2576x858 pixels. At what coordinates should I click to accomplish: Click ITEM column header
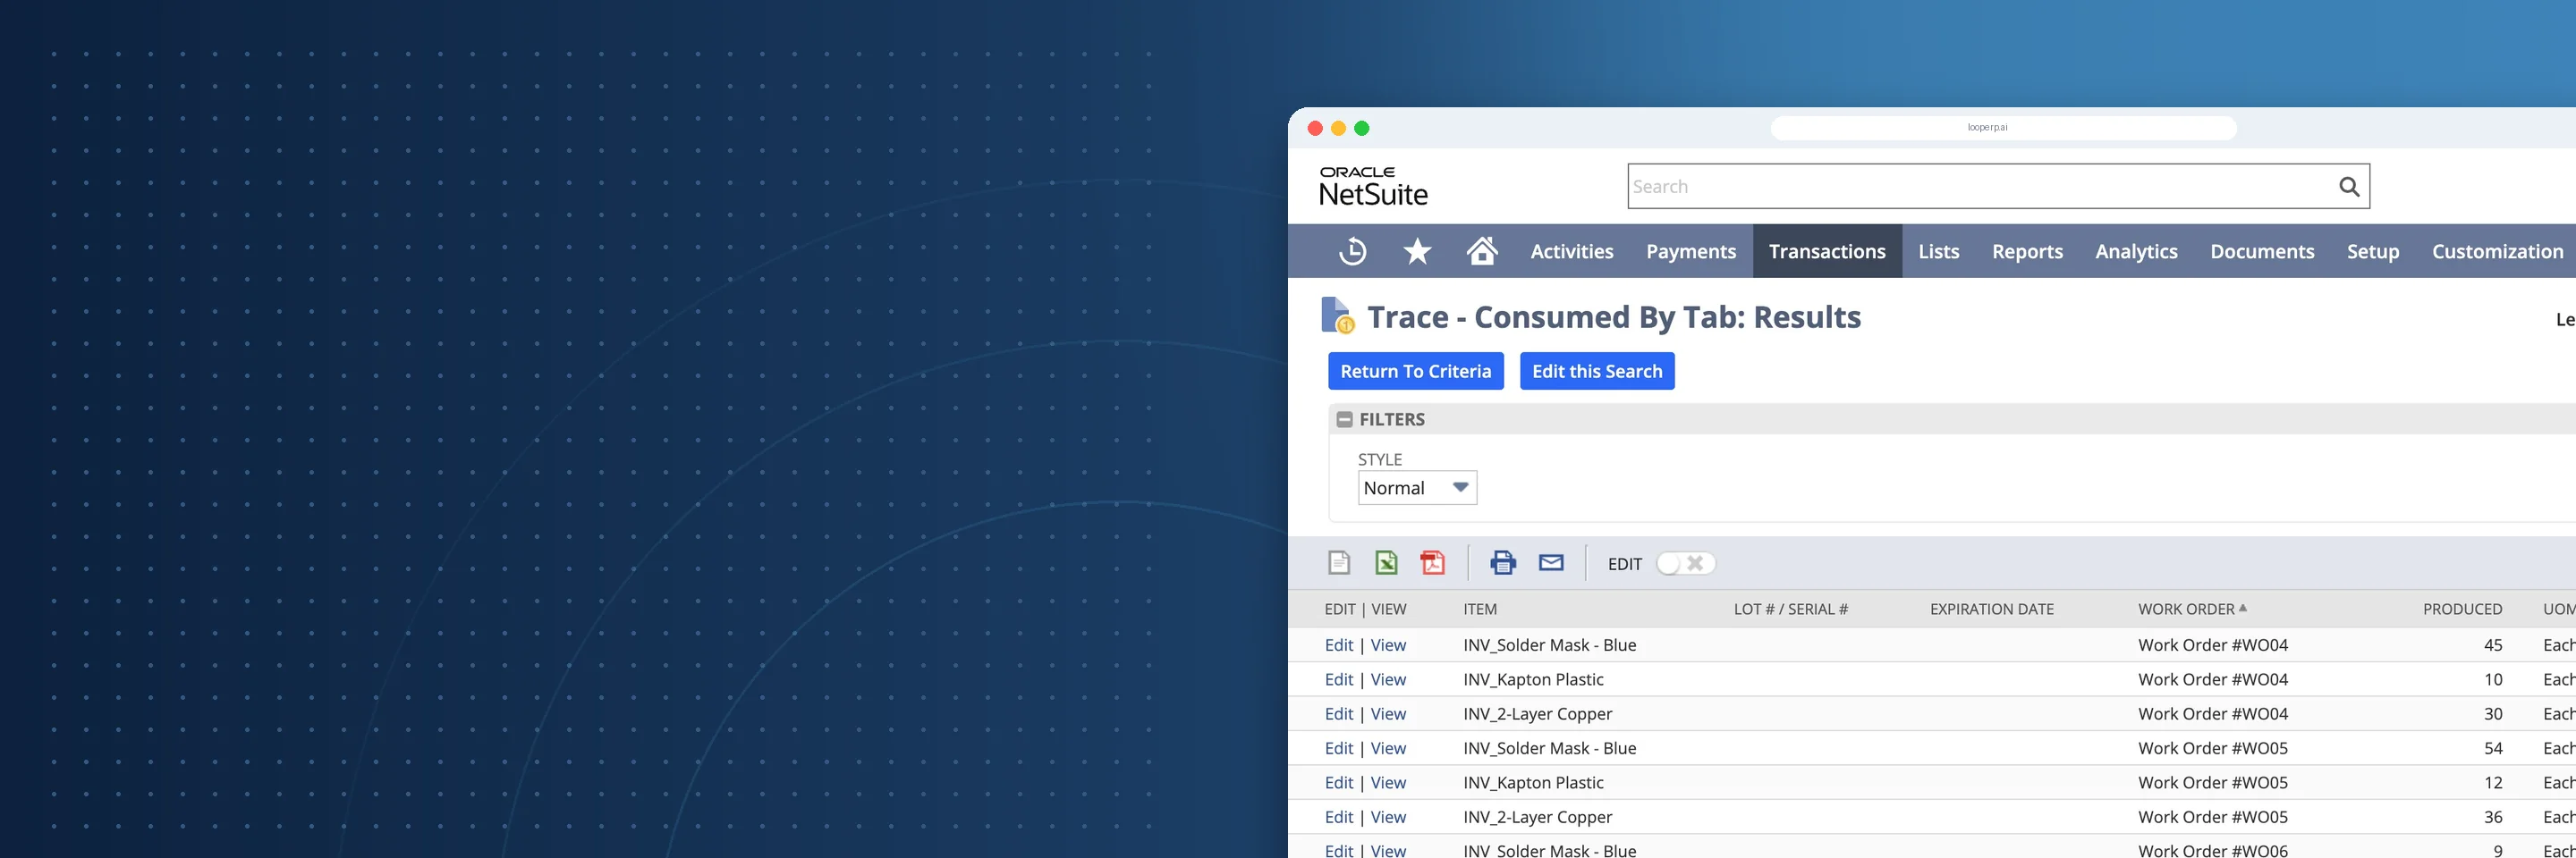(x=1480, y=610)
